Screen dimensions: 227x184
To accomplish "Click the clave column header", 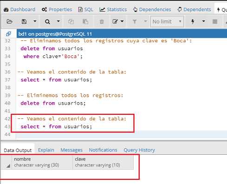I will click(x=103, y=162).
